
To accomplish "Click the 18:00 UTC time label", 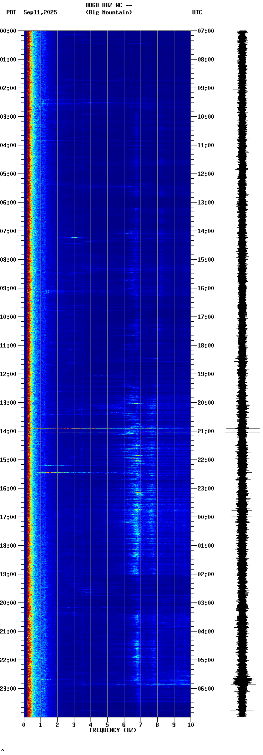I will 206,346.
